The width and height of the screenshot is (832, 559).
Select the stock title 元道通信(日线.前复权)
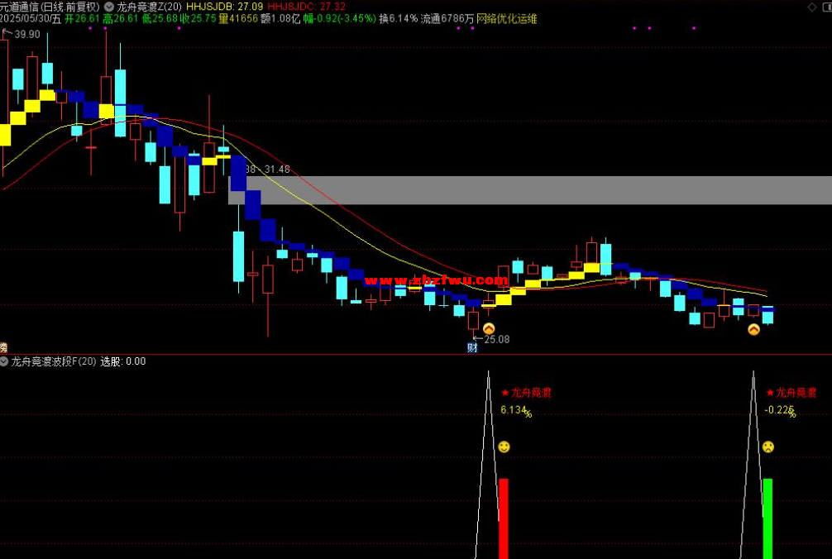(x=50, y=7)
